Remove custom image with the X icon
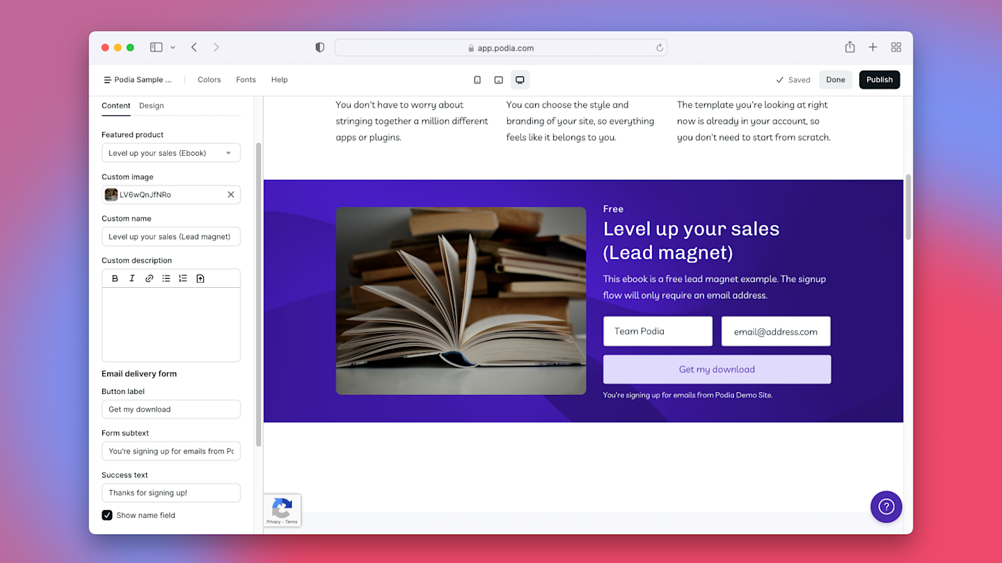The height and width of the screenshot is (563, 1002). [x=231, y=195]
